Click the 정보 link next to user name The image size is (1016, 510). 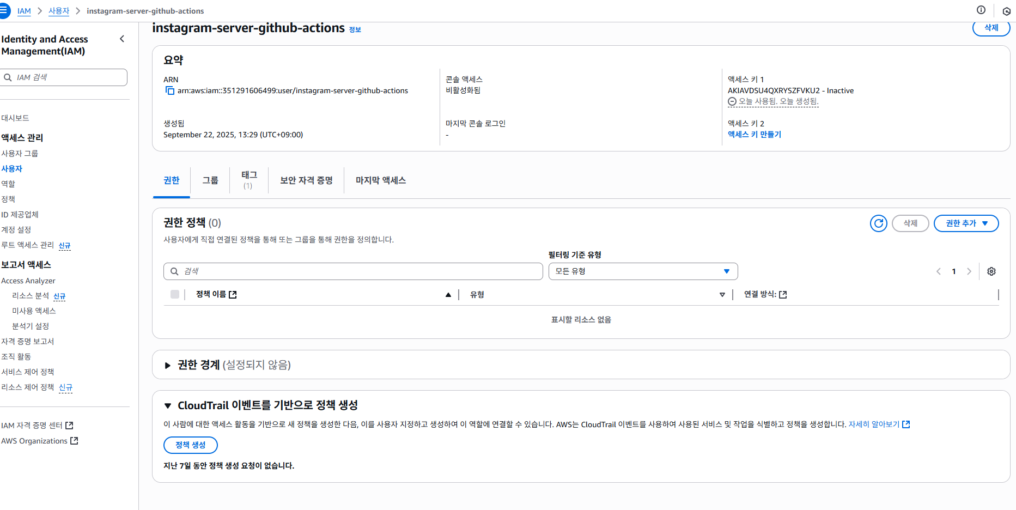tap(355, 30)
